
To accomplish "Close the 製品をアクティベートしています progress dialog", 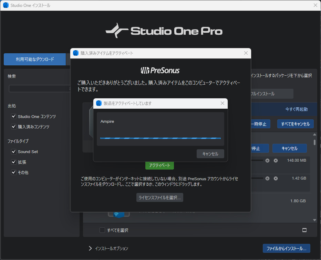I will pyautogui.click(x=222, y=103).
